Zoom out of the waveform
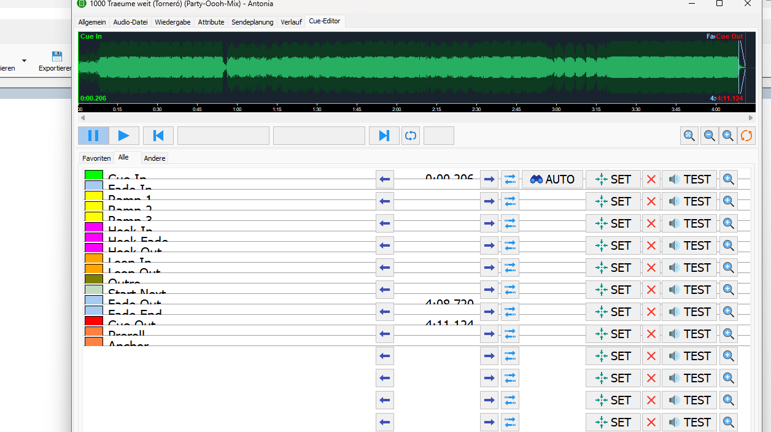 pyautogui.click(x=709, y=136)
